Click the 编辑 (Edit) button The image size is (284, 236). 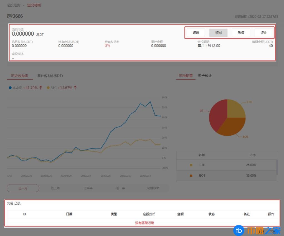(x=196, y=33)
